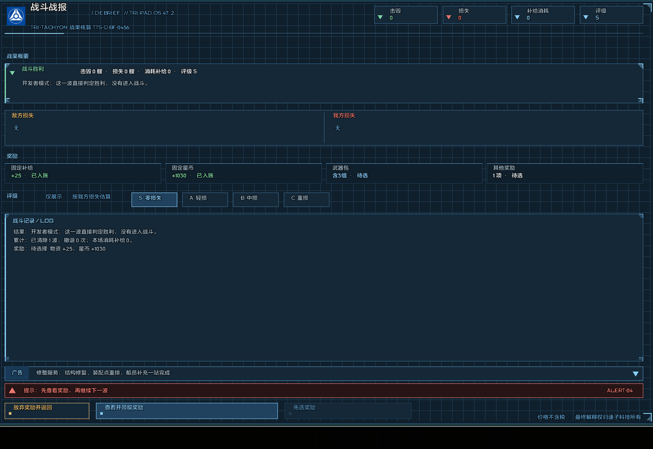Open the 固定补给 reward card
This screenshot has width=653, height=449.
[83, 173]
